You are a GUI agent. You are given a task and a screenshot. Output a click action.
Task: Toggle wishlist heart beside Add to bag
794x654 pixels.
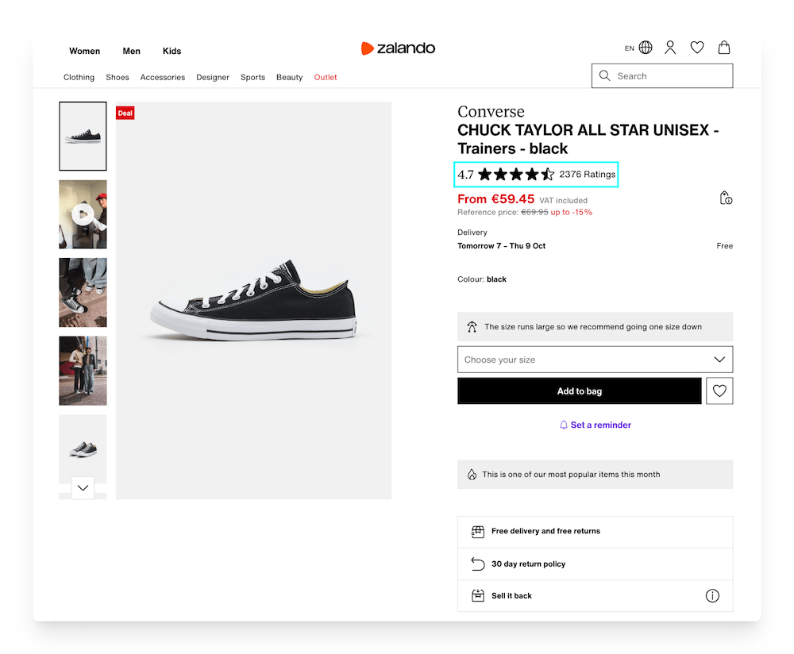tap(719, 391)
